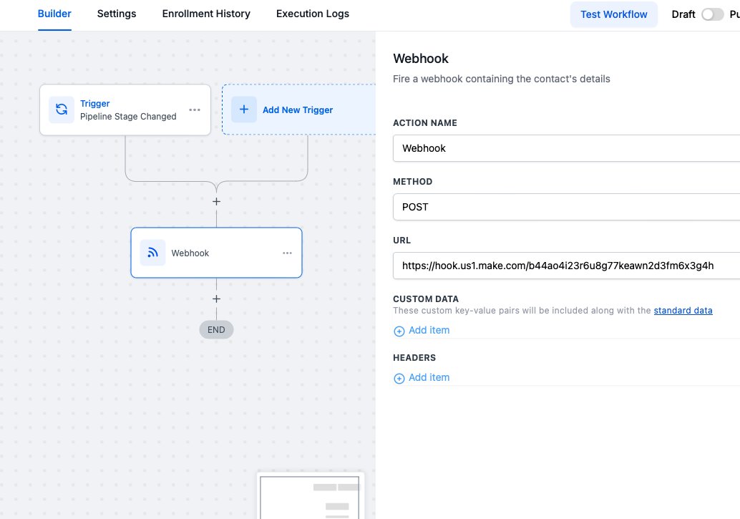Switch to the Settings tab
Image resolution: width=740 pixels, height=519 pixels.
[117, 14]
